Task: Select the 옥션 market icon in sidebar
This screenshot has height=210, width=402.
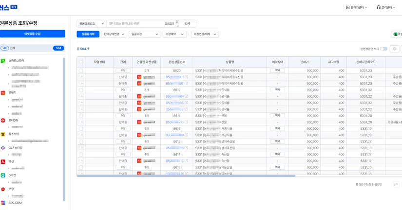Action: pos(3,161)
